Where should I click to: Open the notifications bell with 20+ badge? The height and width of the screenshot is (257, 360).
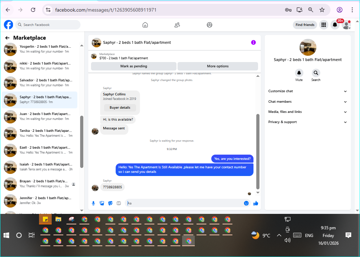[335, 25]
